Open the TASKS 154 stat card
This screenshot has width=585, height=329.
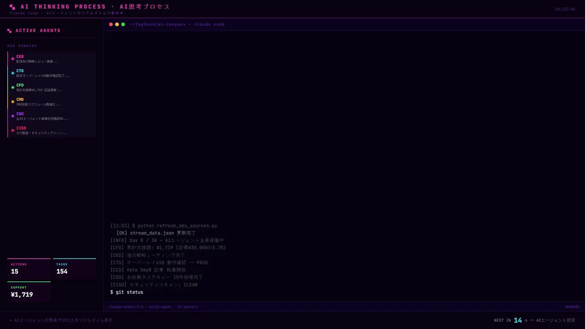(74, 269)
